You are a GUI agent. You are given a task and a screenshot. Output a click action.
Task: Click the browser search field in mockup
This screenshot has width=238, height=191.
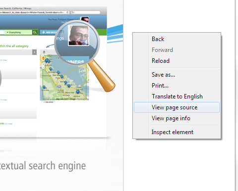(x=86, y=12)
